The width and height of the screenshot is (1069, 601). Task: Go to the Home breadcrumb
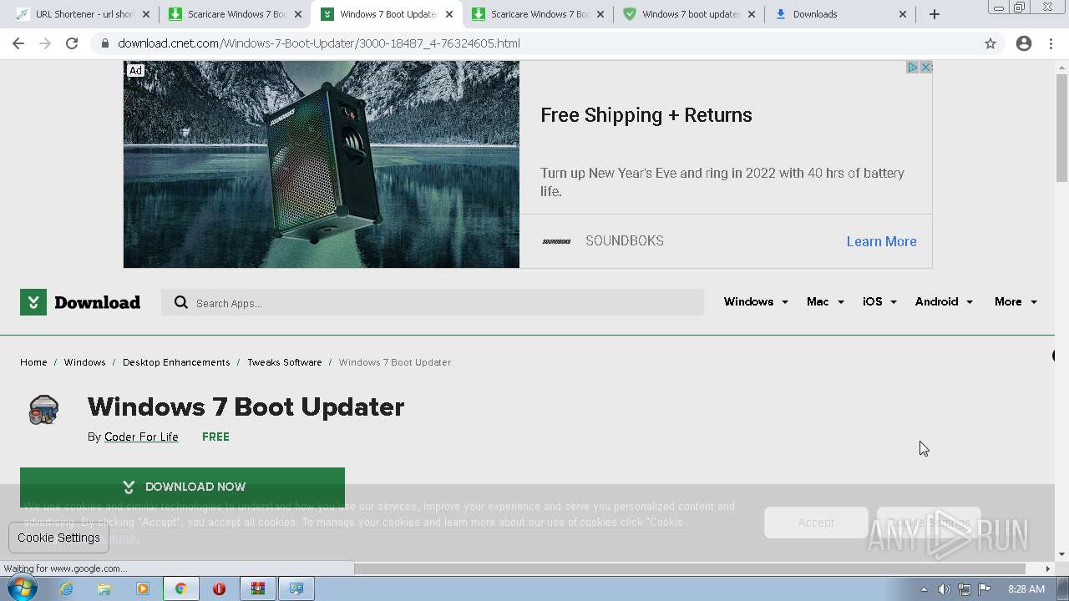[x=33, y=362]
